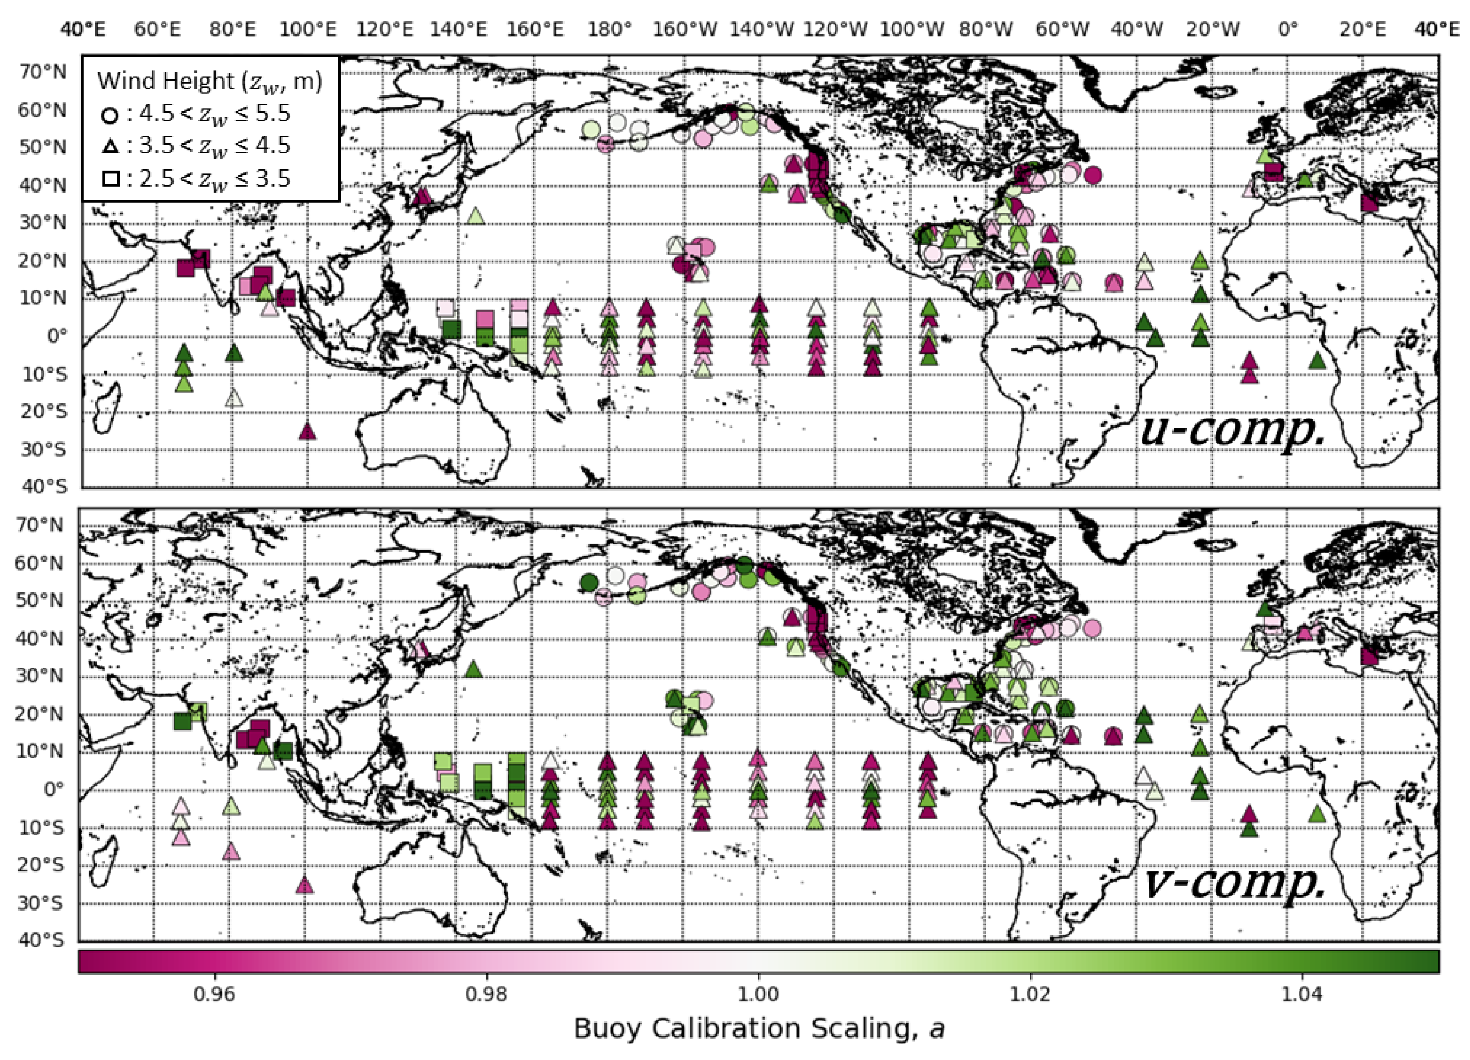The height and width of the screenshot is (1060, 1470).
Task: Click magenta triangle near 25°S in u-comp map
Action: pyautogui.click(x=307, y=432)
